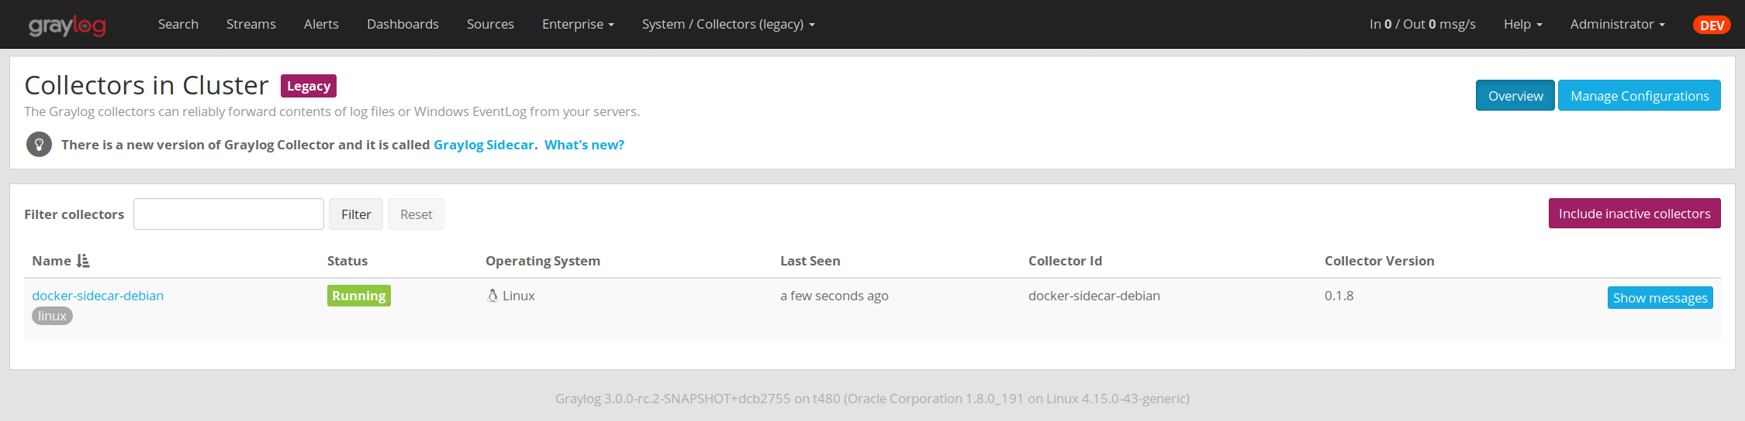Screen dimensions: 1745x421
Task: Click the Linux penguin icon
Action: coord(492,296)
